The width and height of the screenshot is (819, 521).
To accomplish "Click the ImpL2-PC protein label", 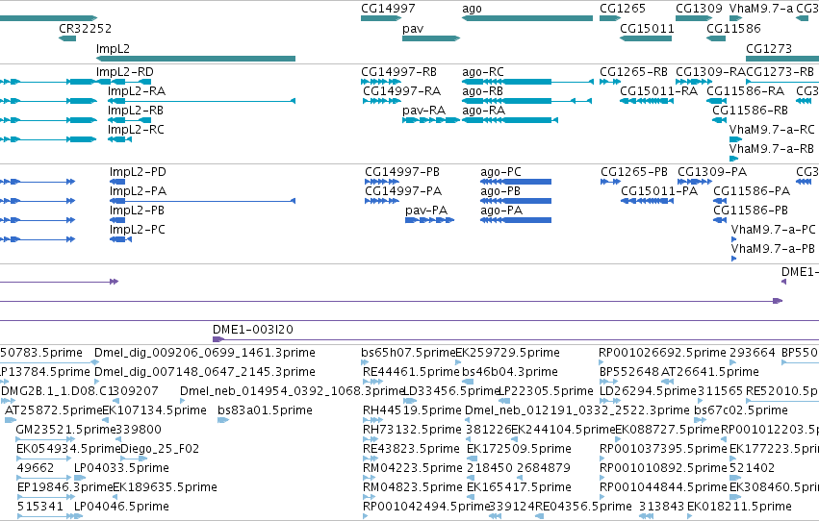I will coord(137,230).
